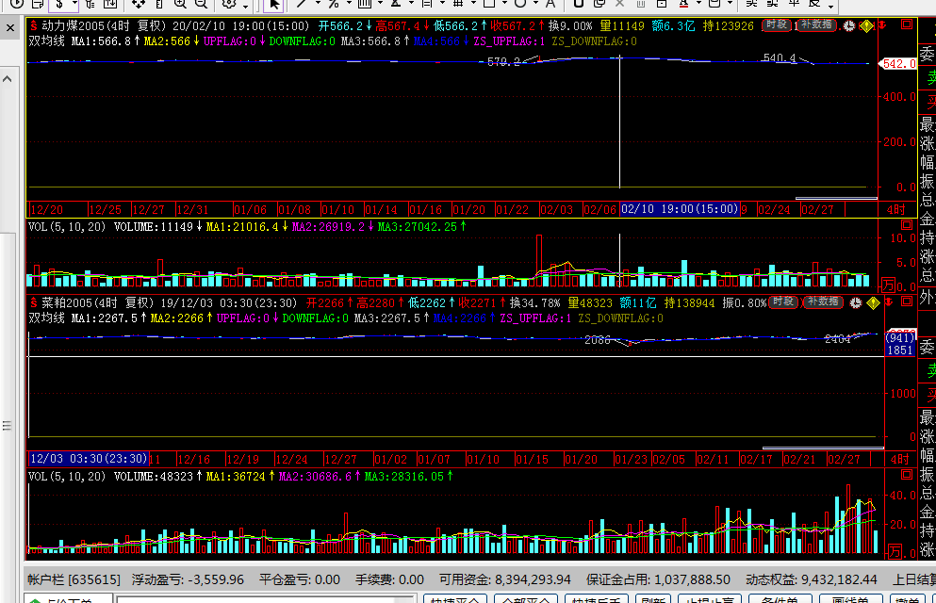The width and height of the screenshot is (936, 603).
Task: Select the 02/10 19:00(15:00) date marker
Action: (680, 209)
